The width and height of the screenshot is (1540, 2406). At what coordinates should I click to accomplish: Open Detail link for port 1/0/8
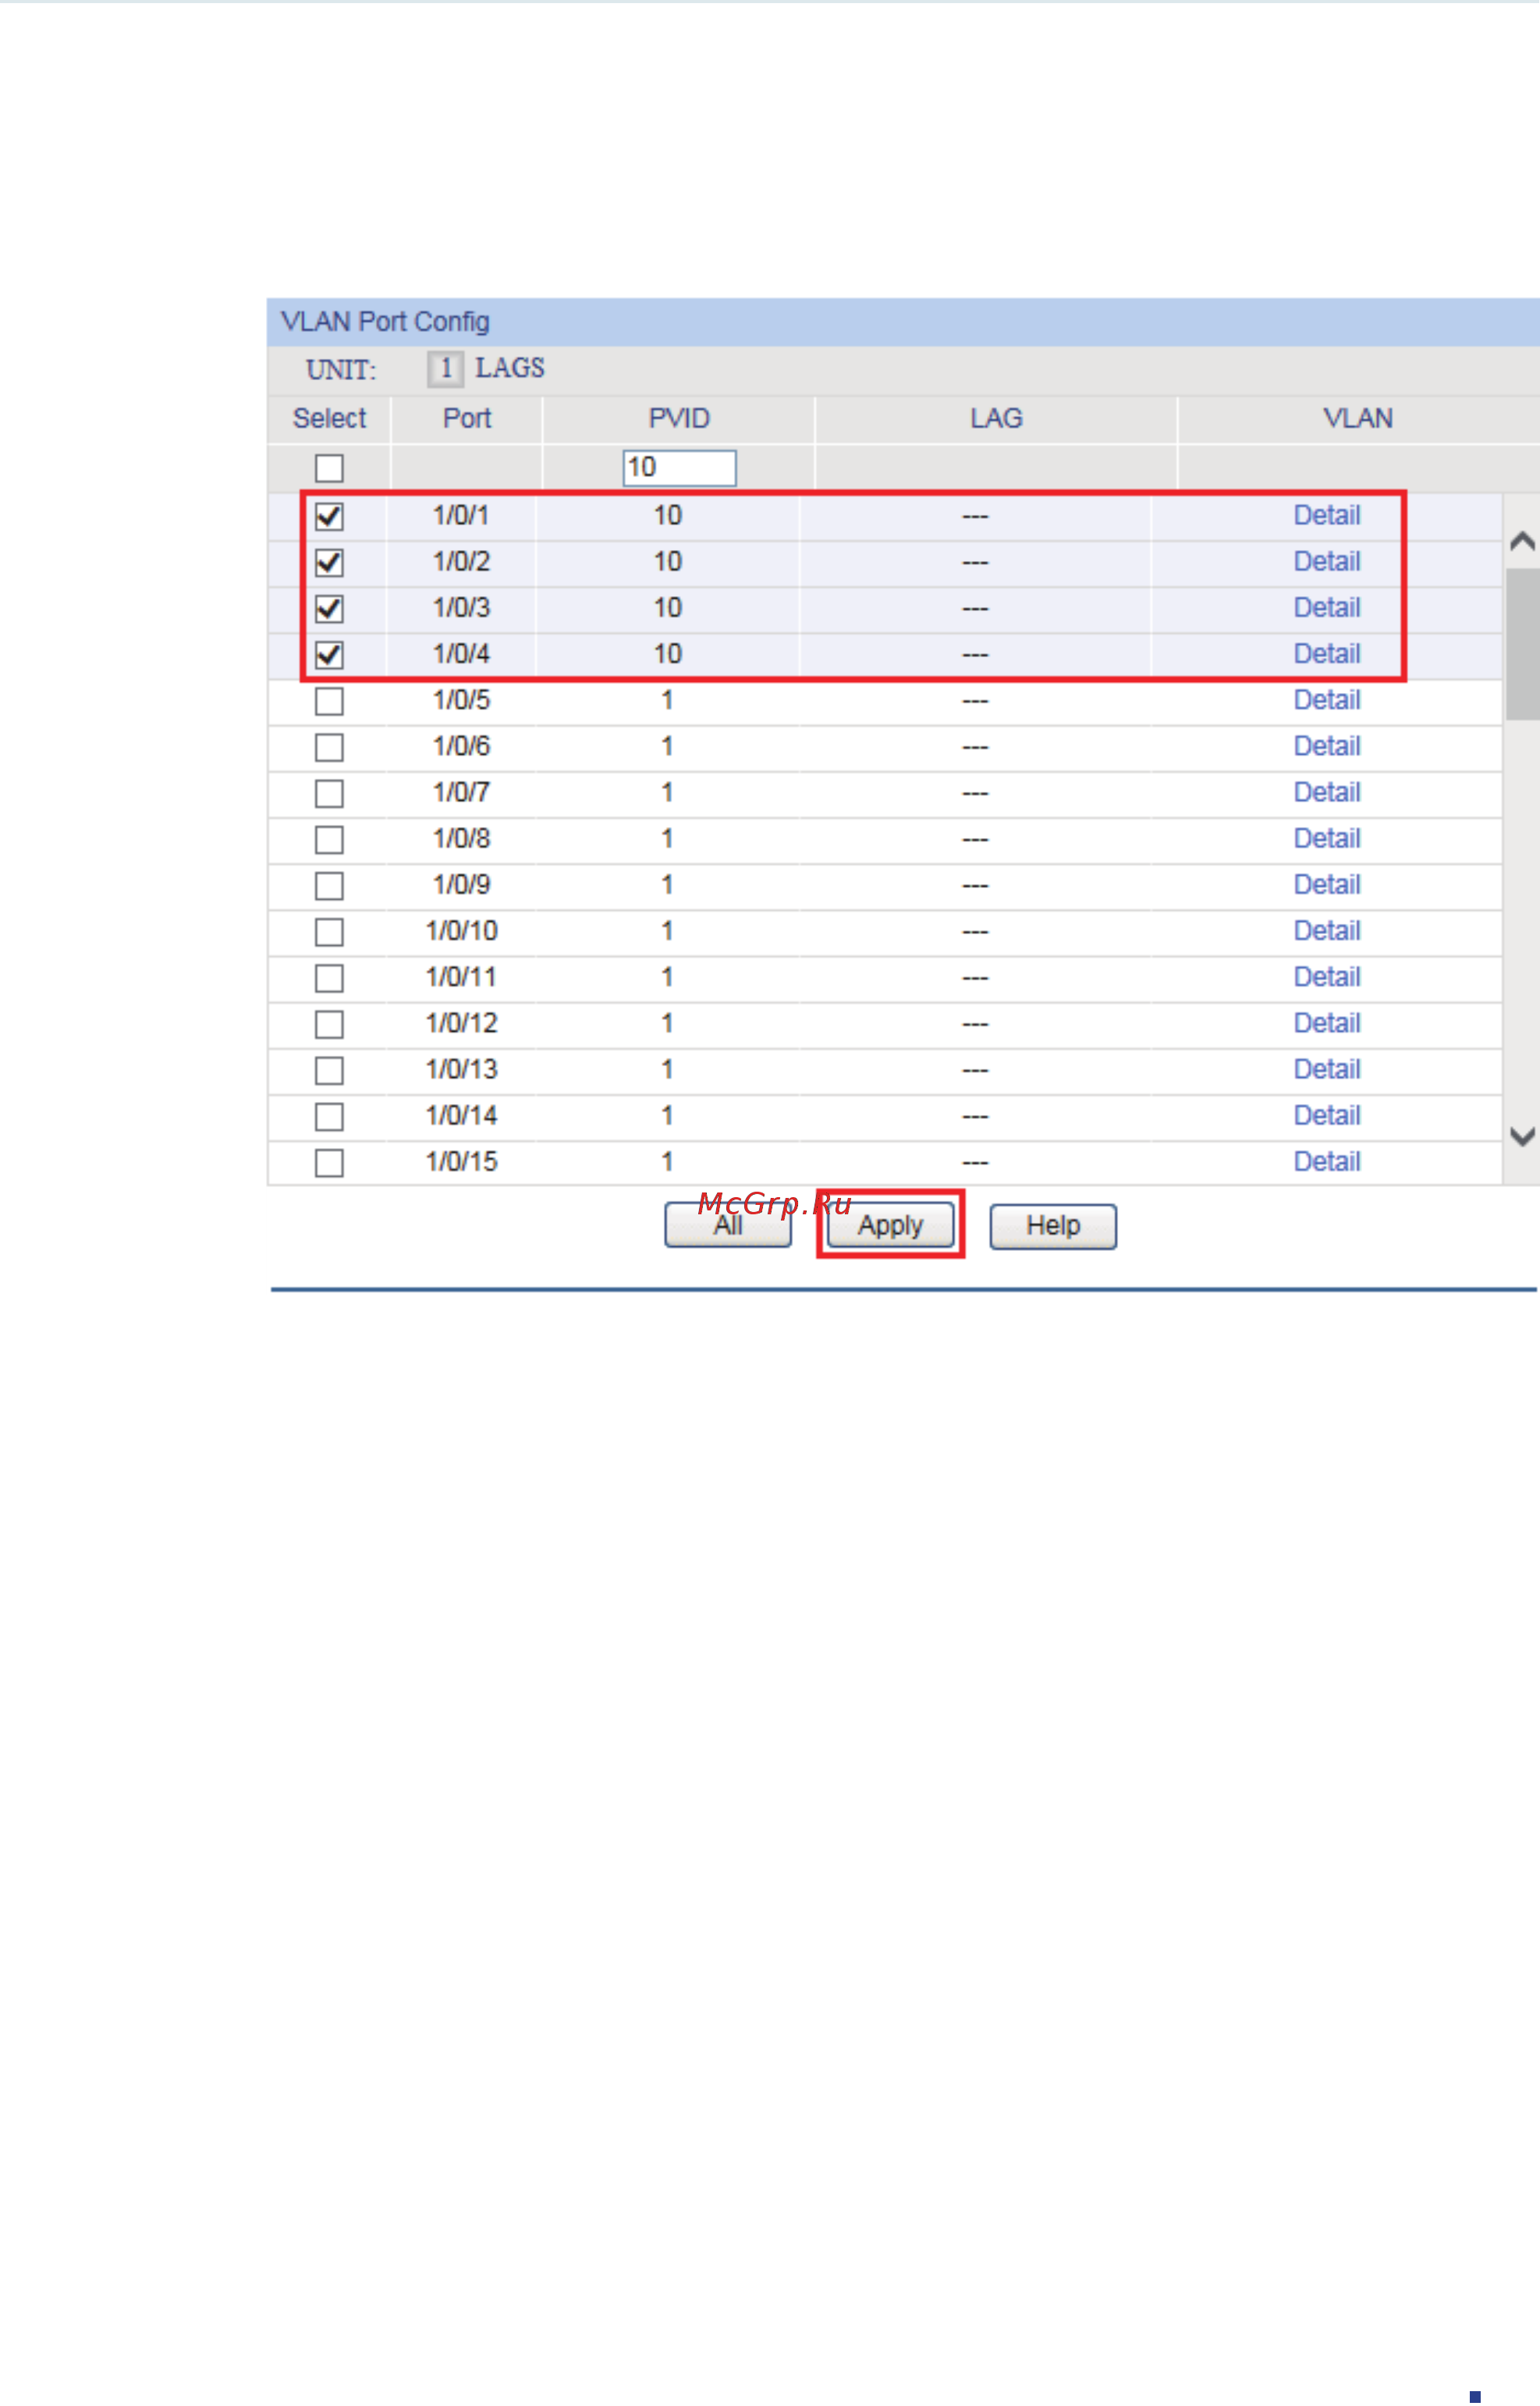pyautogui.click(x=1326, y=837)
